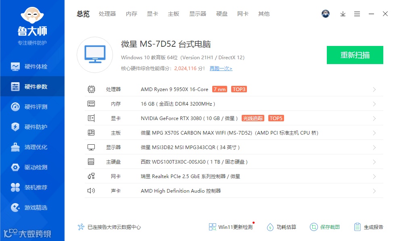Open 游戏精选 sidebar icon
This screenshot has height=241, width=395.
pyautogui.click(x=15, y=207)
